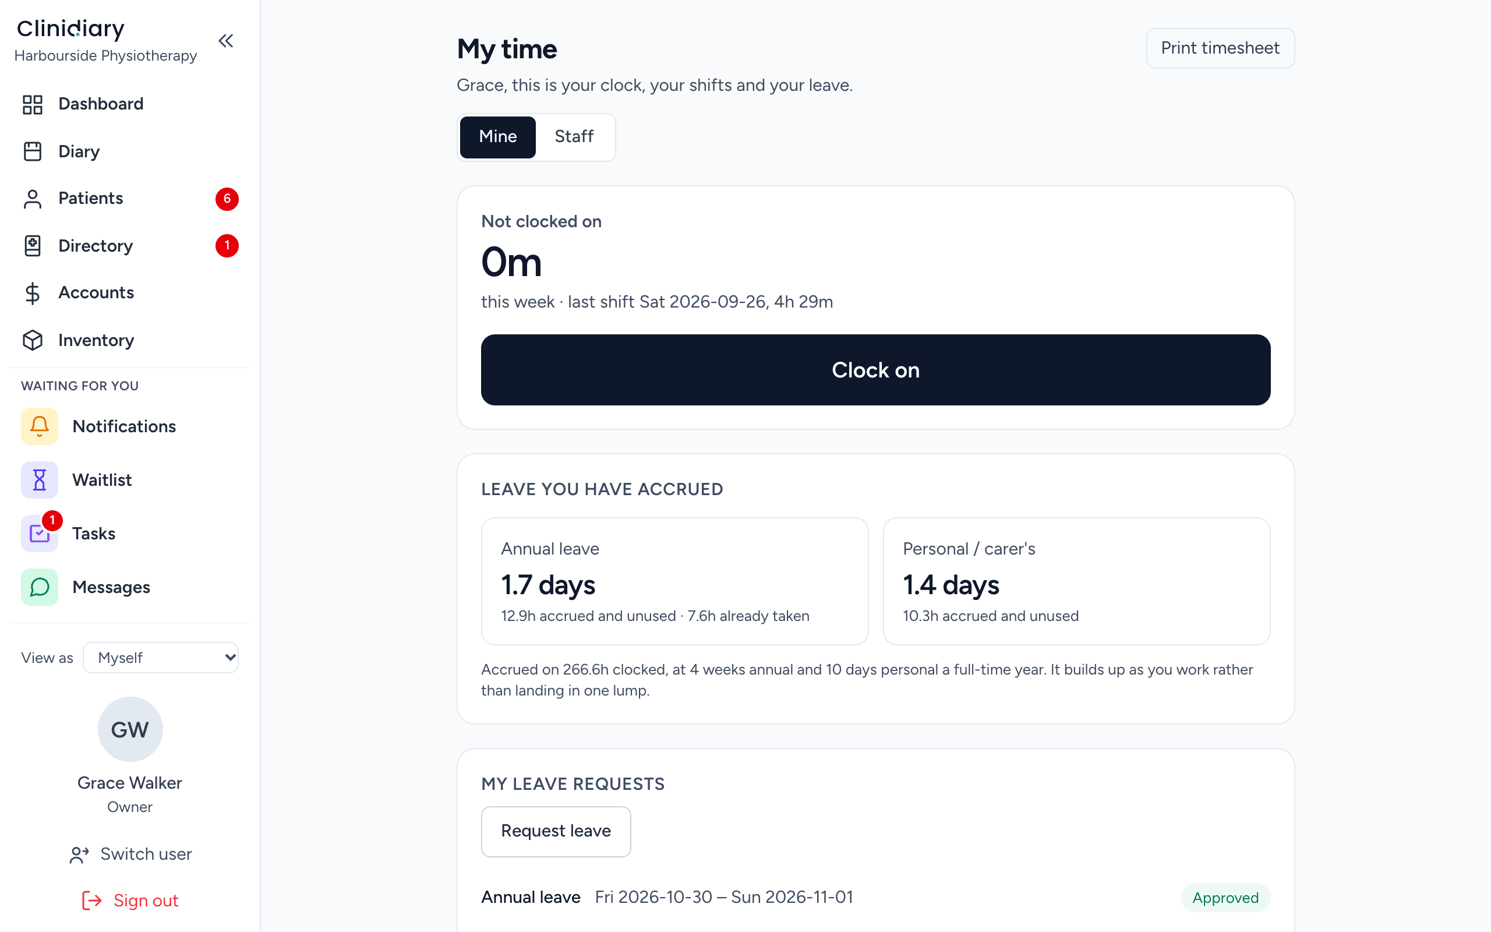Open the Dashboard grid icon
Viewport: 1491px width, 932px height.
(33, 104)
